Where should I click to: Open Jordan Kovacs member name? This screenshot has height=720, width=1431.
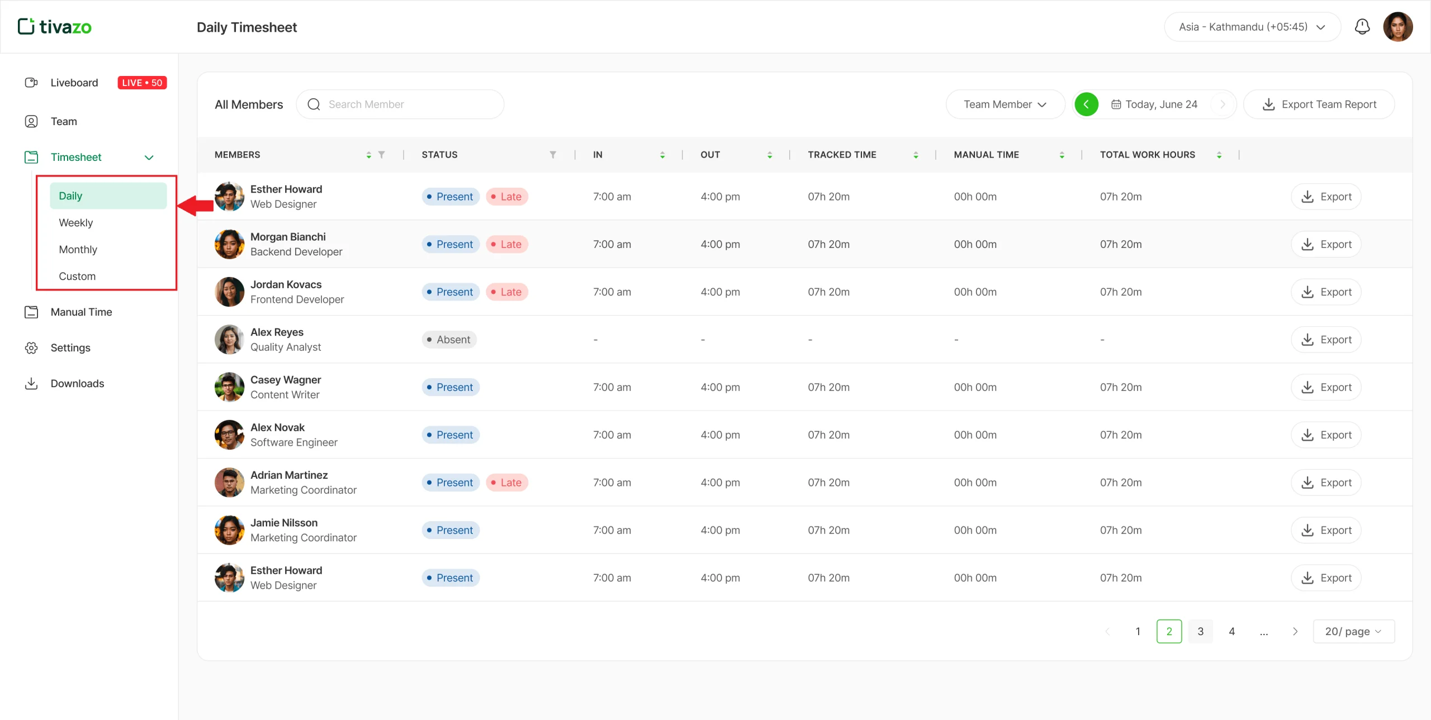click(286, 285)
